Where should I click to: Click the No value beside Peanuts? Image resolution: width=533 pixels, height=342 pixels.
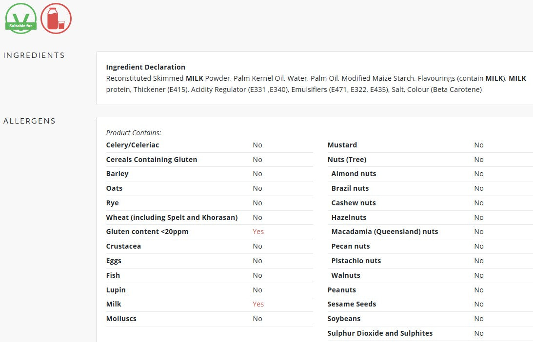(478, 290)
